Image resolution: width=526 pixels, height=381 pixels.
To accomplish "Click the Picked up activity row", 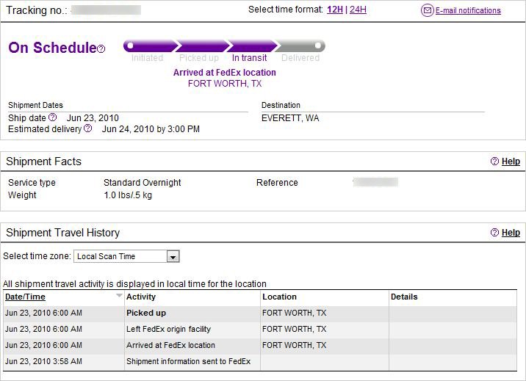I will click(x=146, y=313).
